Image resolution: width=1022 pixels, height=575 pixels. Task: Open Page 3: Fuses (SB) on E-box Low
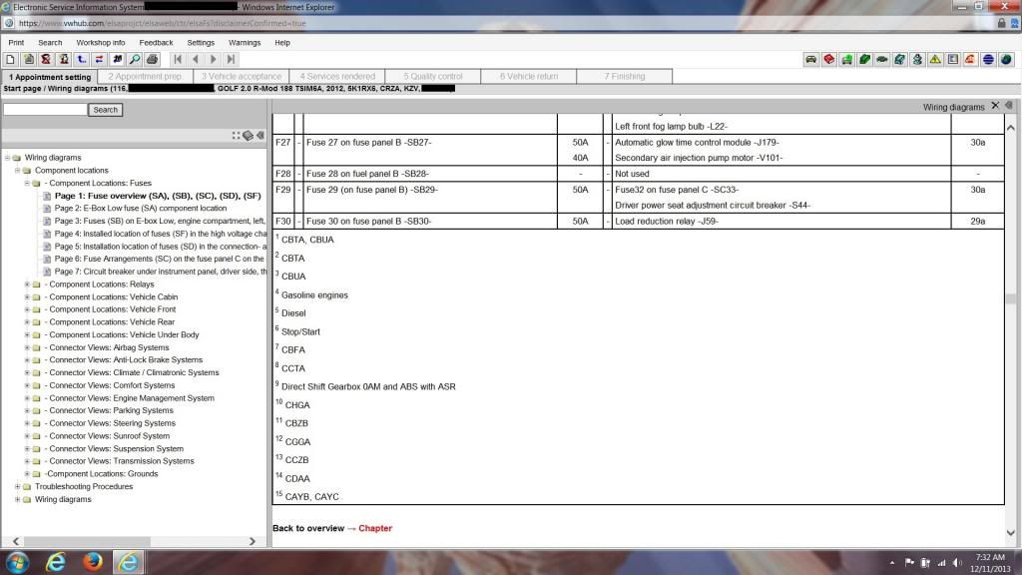pos(160,221)
